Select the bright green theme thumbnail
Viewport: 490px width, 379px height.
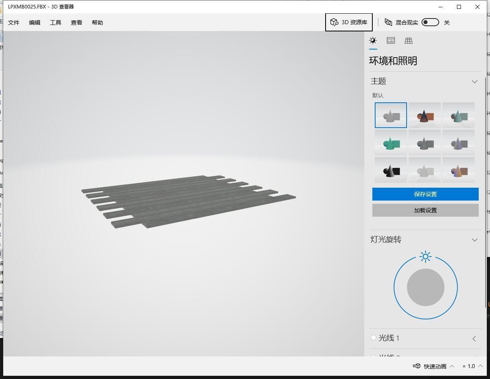coord(391,143)
